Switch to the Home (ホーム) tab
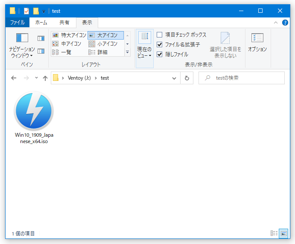 41,22
